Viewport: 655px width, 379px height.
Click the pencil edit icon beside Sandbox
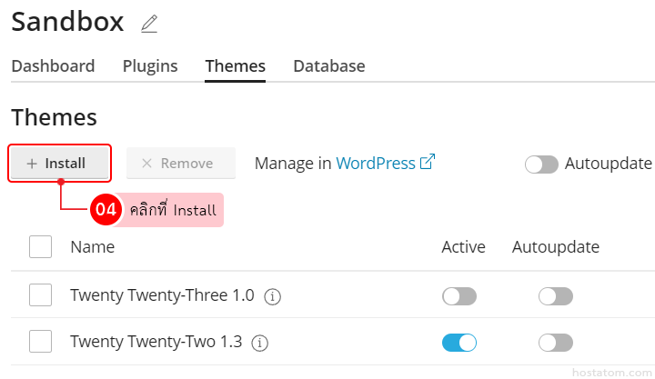point(149,25)
